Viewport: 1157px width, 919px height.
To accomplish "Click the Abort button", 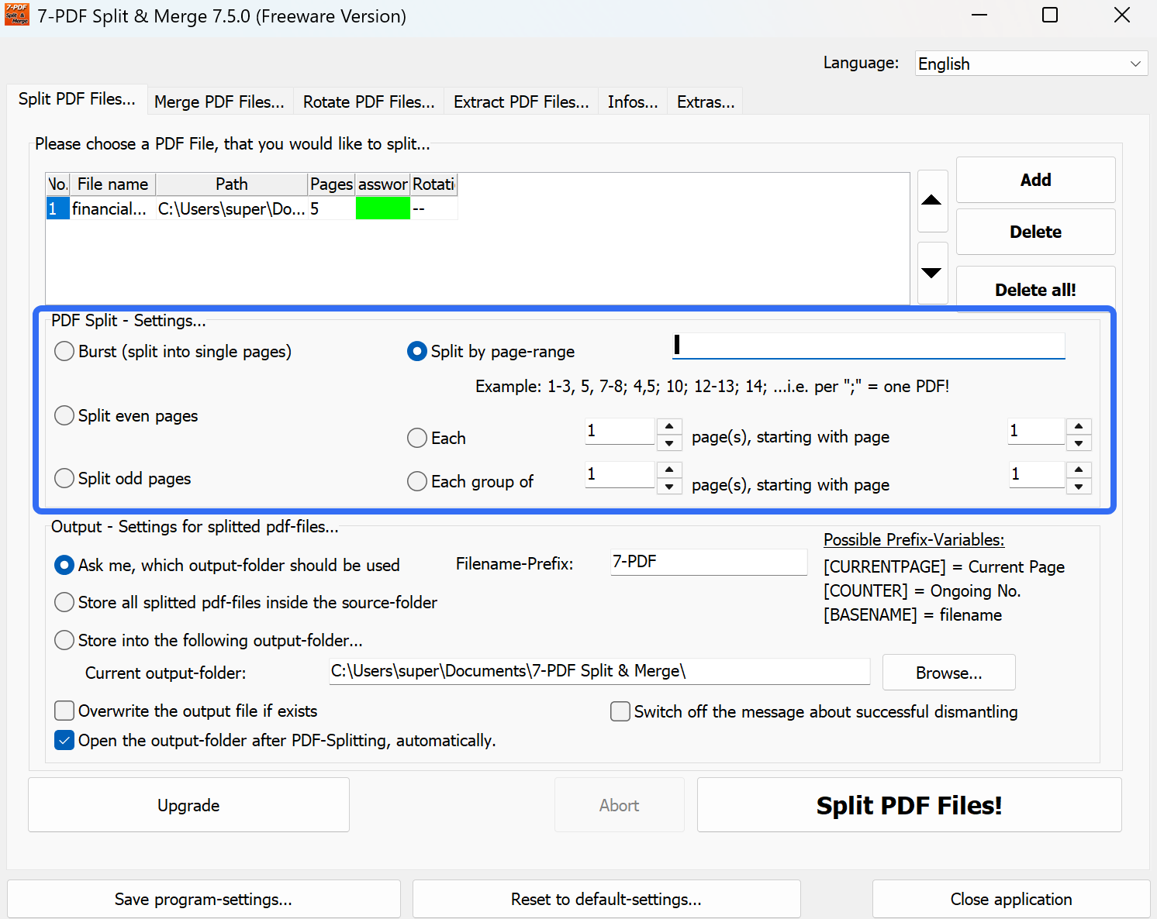I will coord(620,805).
